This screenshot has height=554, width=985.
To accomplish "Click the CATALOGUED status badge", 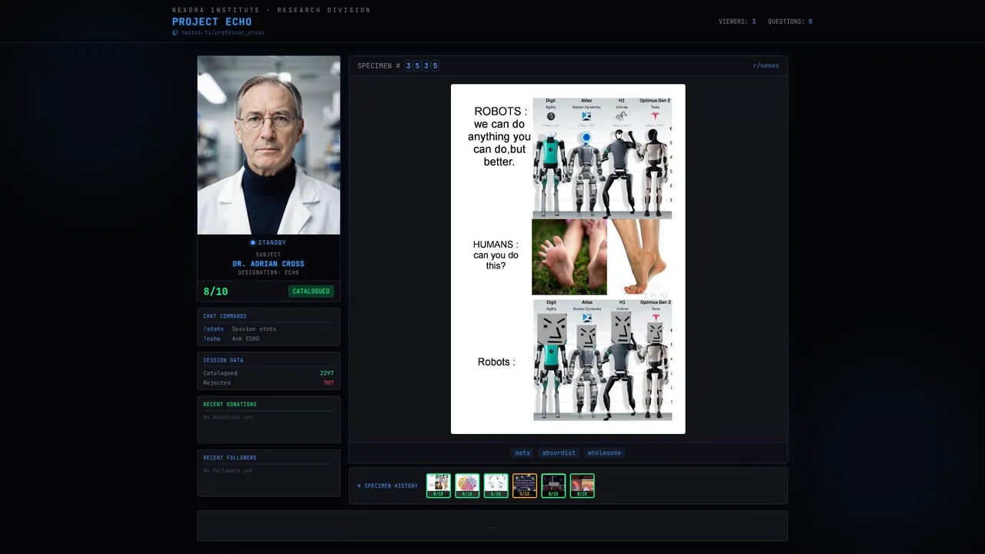I will pyautogui.click(x=311, y=292).
